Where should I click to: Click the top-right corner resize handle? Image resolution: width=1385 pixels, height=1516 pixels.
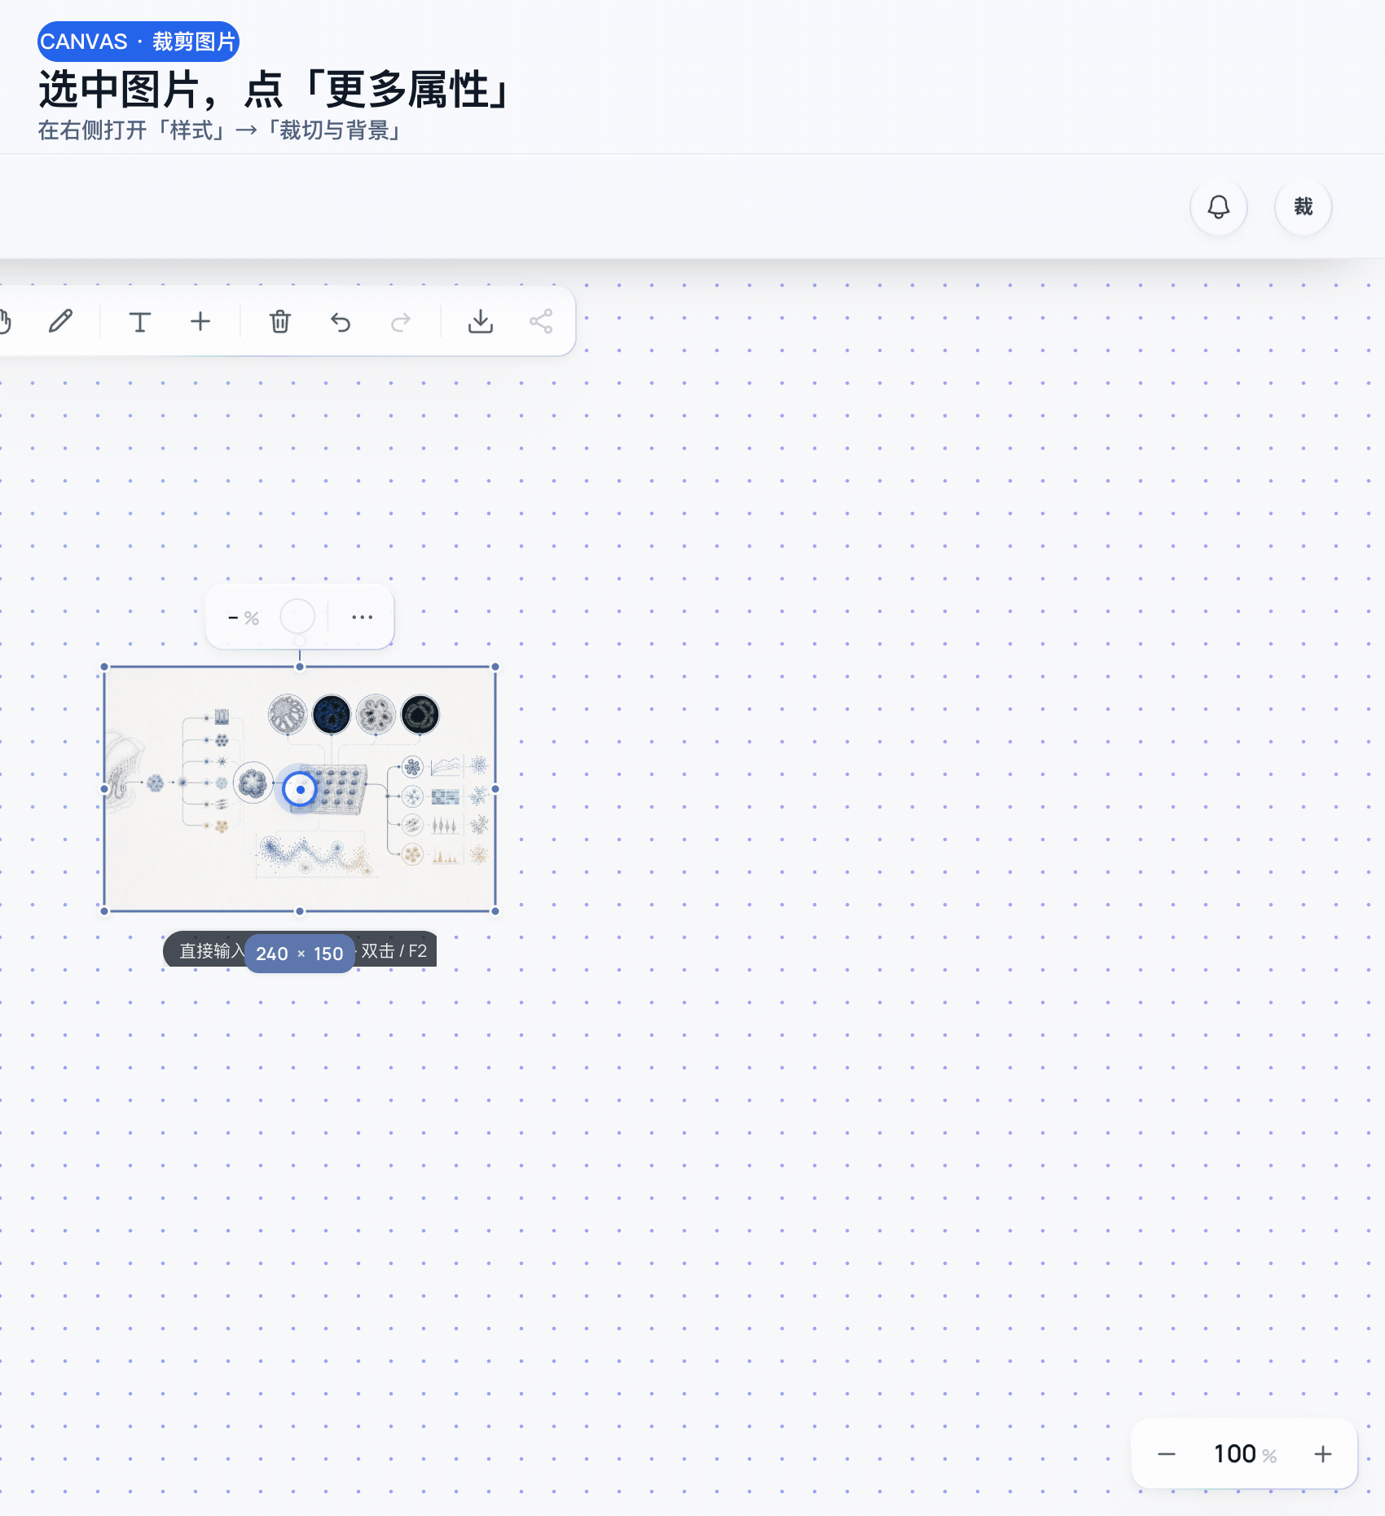(495, 667)
